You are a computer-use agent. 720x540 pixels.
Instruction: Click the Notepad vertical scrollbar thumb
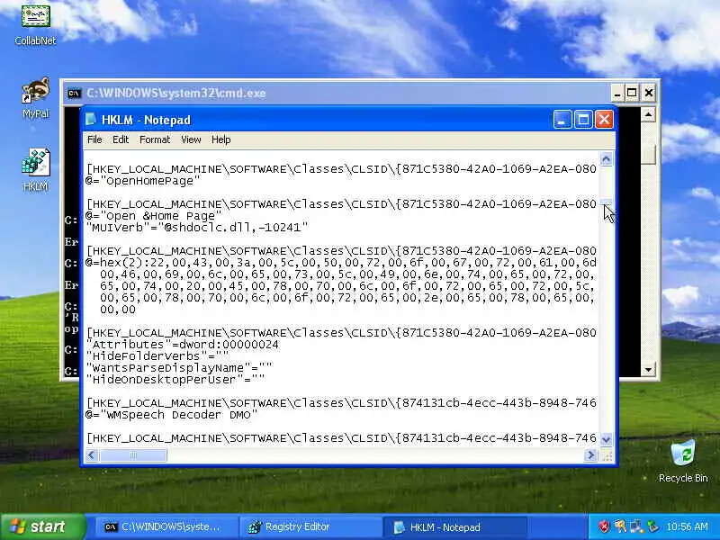(x=606, y=202)
